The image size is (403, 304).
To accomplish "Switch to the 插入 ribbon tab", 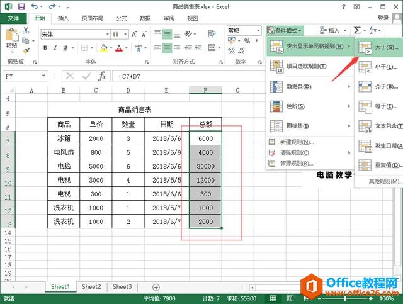I will coord(63,18).
